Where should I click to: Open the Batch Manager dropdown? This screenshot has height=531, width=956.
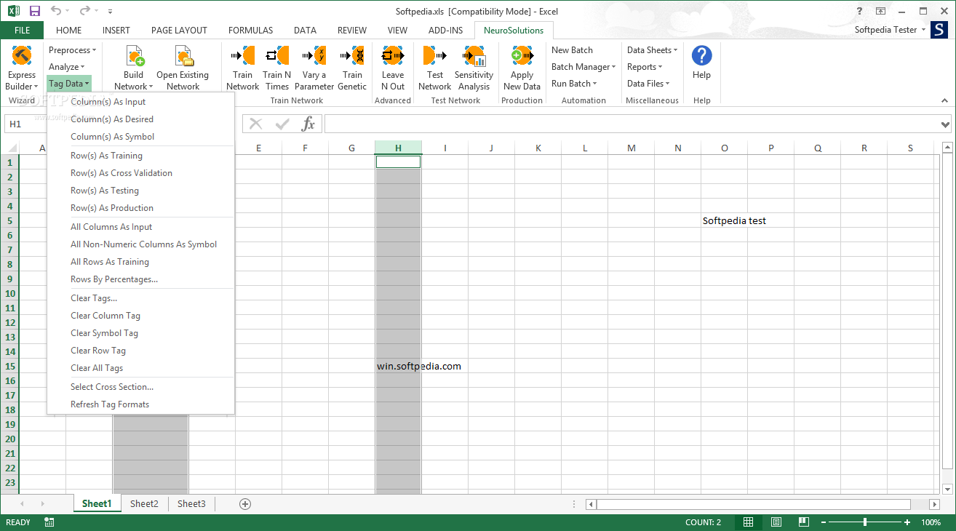pos(583,67)
